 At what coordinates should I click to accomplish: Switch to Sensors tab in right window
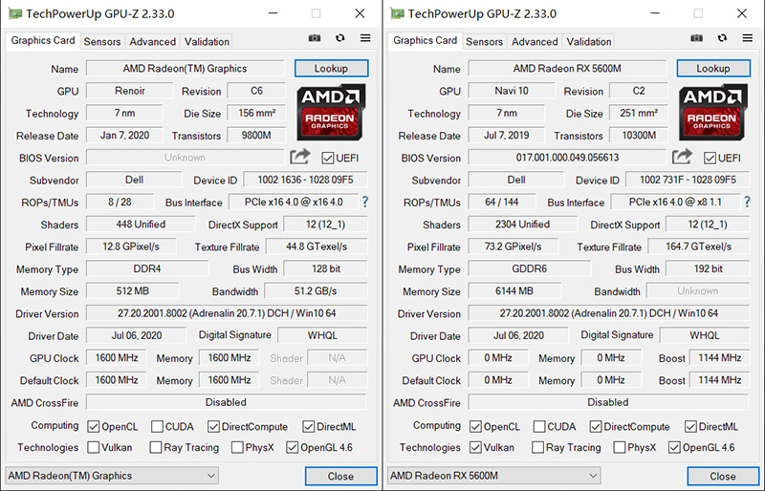pyautogui.click(x=484, y=41)
